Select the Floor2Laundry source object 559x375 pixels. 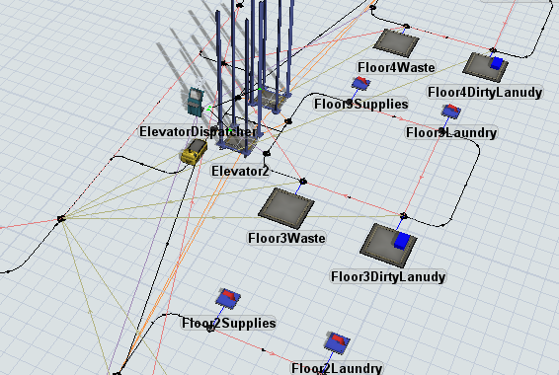click(337, 342)
